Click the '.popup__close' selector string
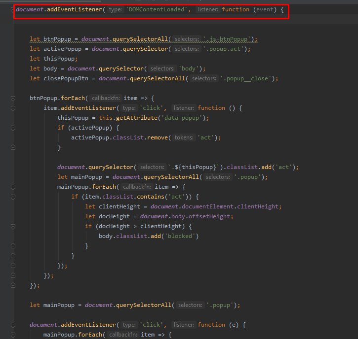The width and height of the screenshot is (358, 339). 245,79
